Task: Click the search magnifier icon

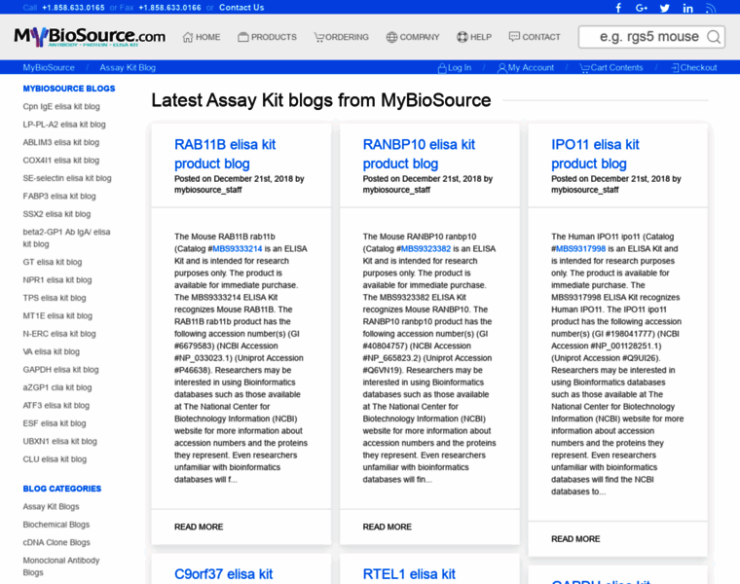Action: pos(714,37)
